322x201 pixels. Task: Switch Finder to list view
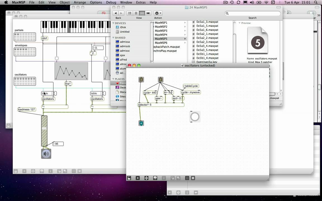point(136,13)
